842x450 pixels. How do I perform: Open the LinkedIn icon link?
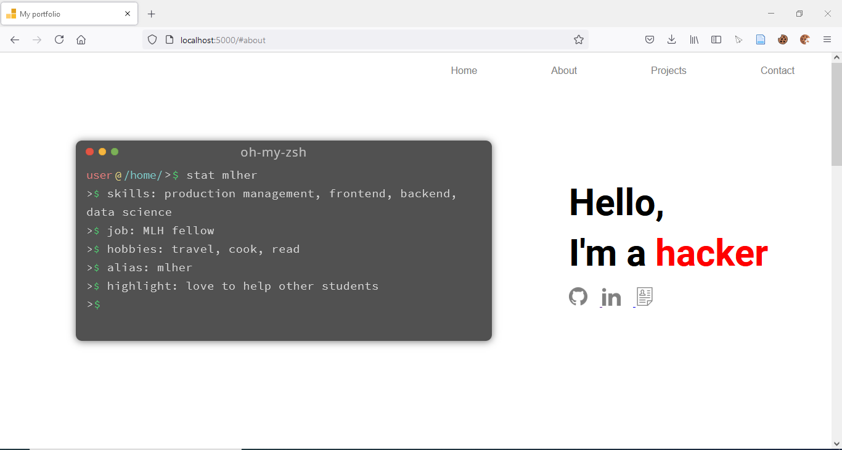tap(611, 298)
